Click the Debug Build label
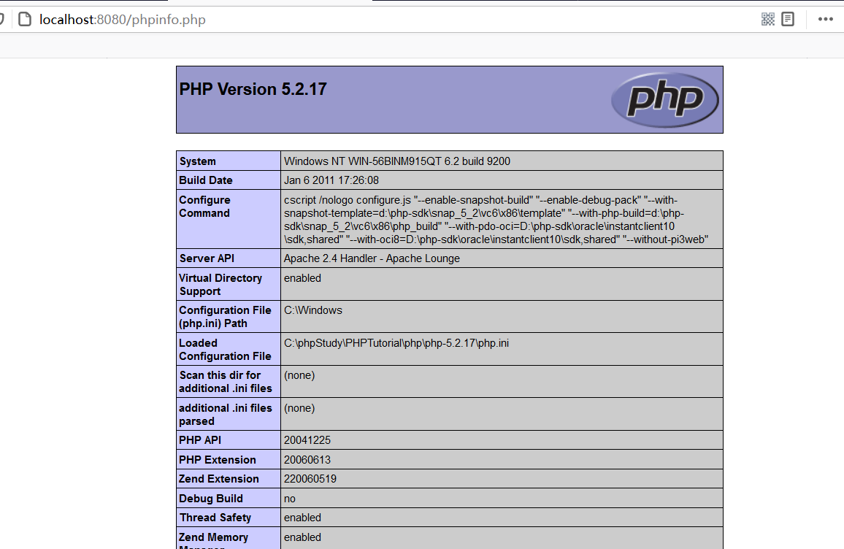This screenshot has height=549, width=844. (211, 499)
